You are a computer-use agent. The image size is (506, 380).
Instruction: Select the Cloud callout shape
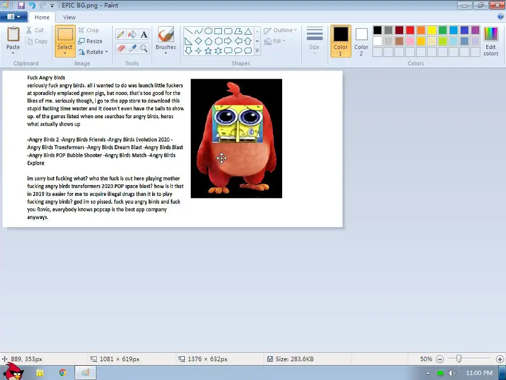[x=248, y=51]
